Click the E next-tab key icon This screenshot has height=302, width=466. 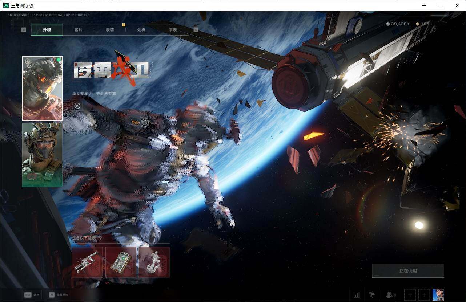(196, 30)
